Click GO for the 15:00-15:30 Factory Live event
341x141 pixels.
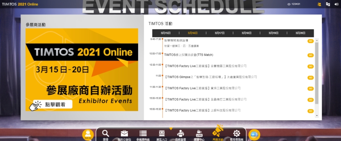[310, 100]
